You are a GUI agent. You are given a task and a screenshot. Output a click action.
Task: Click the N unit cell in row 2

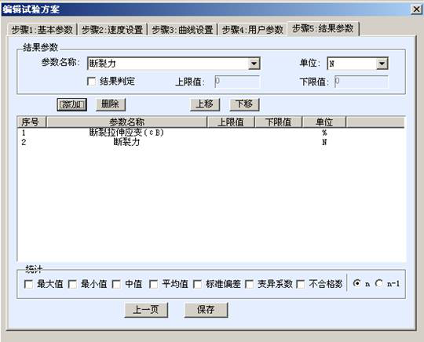[x=324, y=142]
